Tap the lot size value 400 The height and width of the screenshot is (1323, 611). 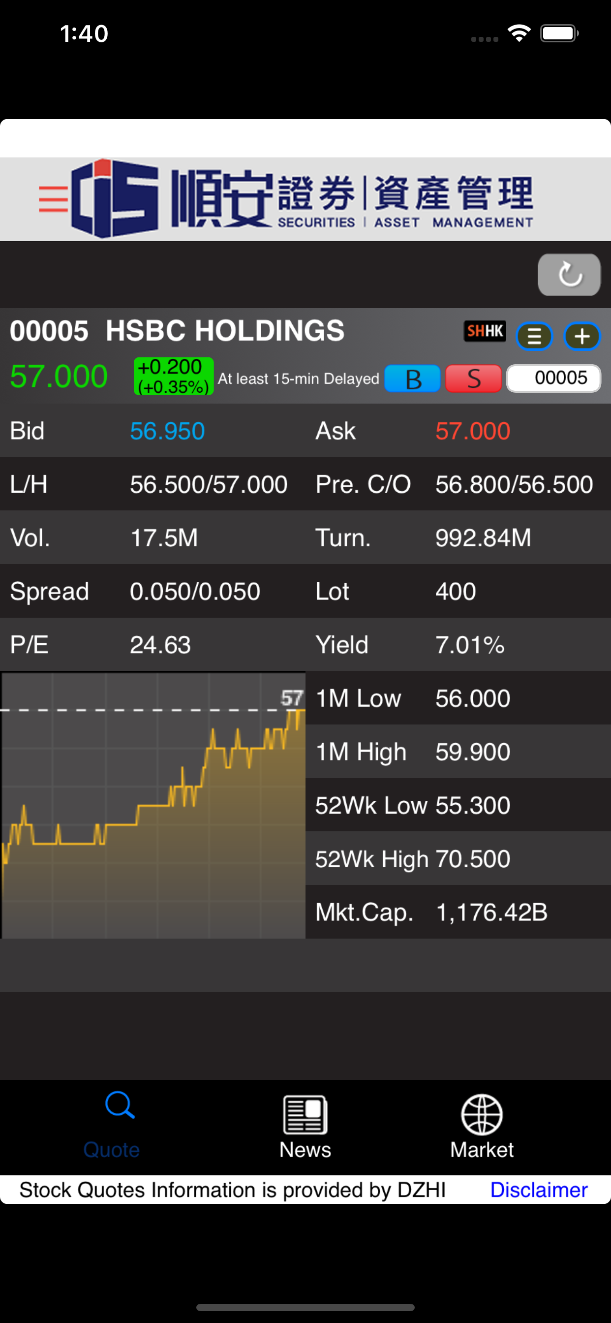click(x=456, y=591)
